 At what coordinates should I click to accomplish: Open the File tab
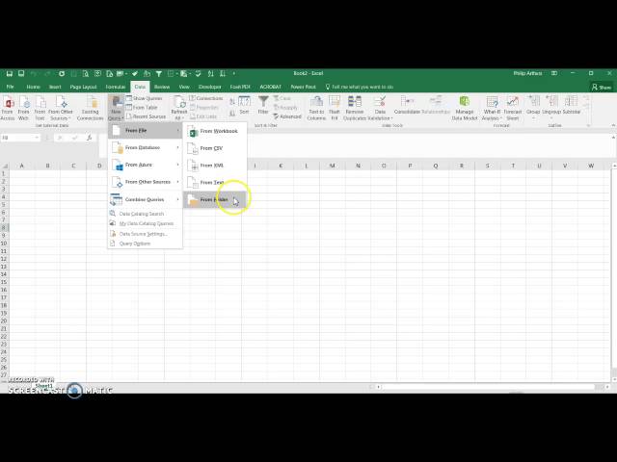11,87
